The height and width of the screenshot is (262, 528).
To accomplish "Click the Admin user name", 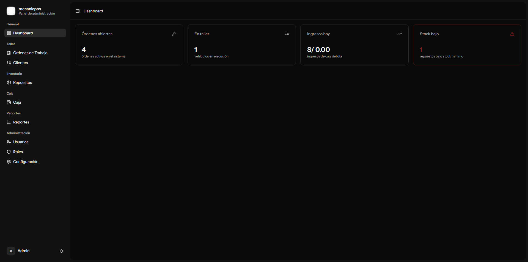I will [24, 251].
